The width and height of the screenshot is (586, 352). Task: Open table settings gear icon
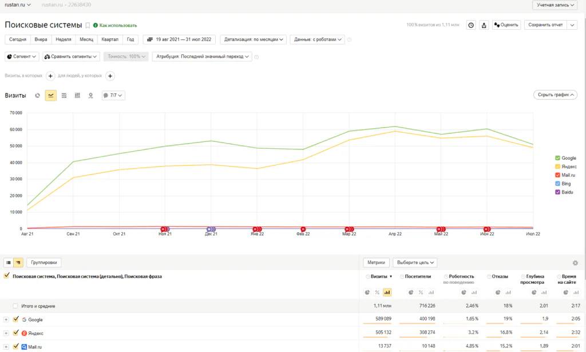[x=575, y=263]
